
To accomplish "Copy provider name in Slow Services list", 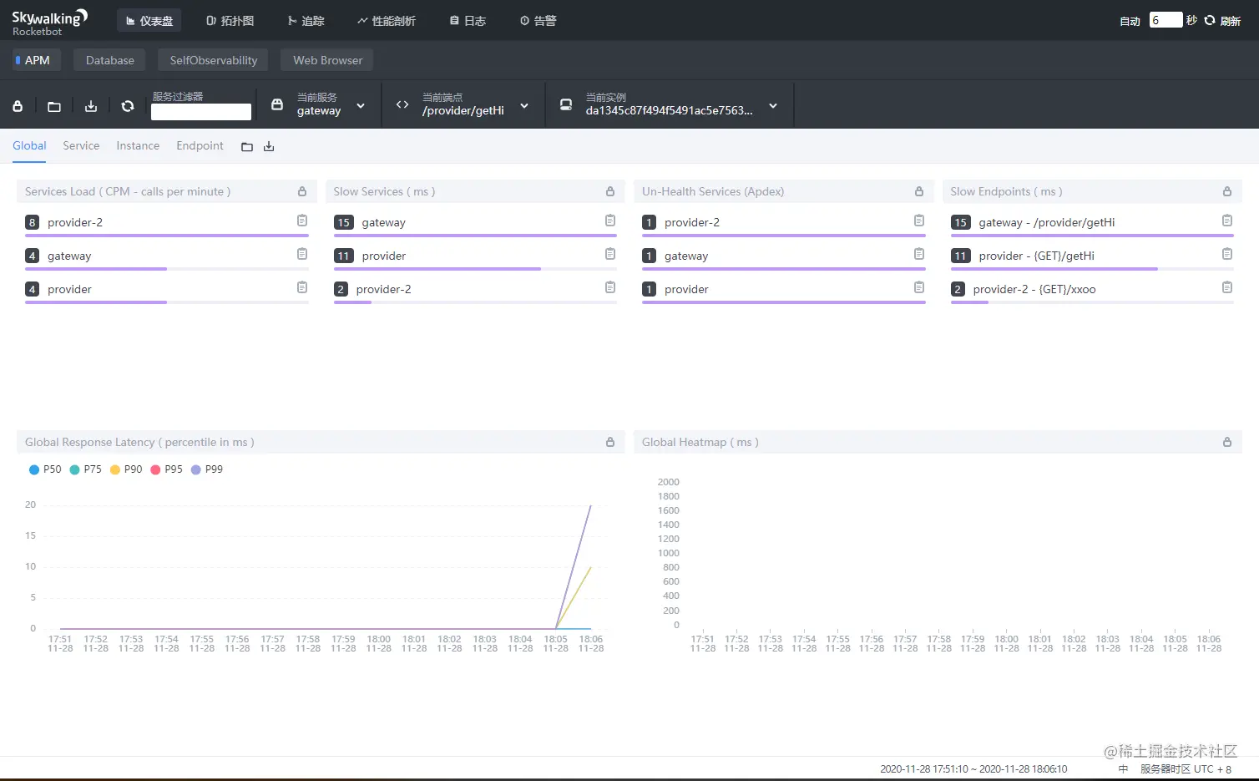I will 610,254.
